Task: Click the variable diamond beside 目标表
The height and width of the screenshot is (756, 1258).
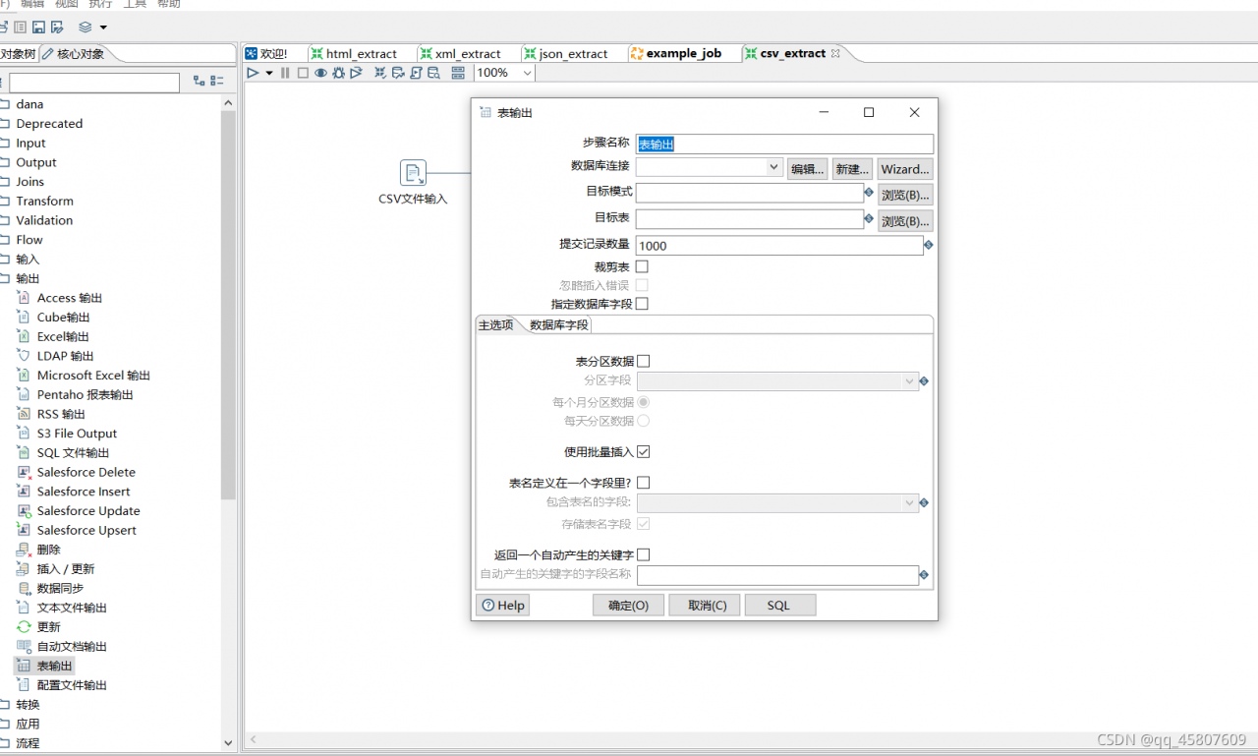Action: point(869,218)
